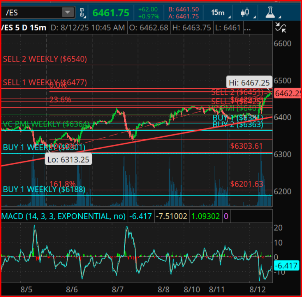Select the VC PMI WEEKLY ($6364) label
Image resolution: width=302 pixels, height=297 pixels.
(46, 124)
